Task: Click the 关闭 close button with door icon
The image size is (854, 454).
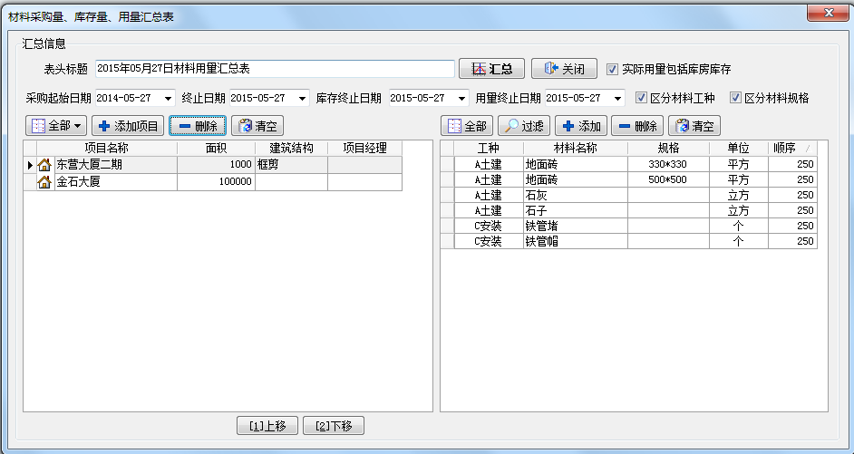Action: pos(564,69)
